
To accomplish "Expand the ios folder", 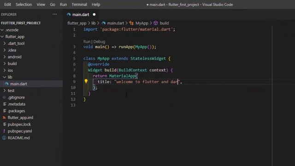I will point(5,71).
